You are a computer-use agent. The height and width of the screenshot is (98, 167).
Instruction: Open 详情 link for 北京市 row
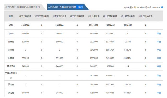(x=159, y=33)
